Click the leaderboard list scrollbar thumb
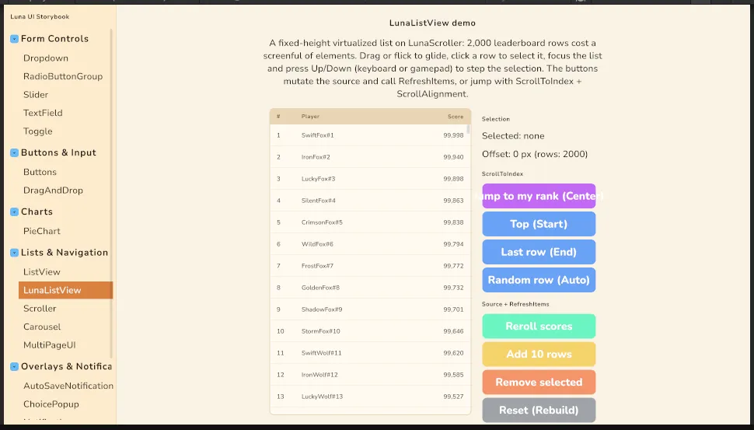This screenshot has height=430, width=754. [x=469, y=129]
